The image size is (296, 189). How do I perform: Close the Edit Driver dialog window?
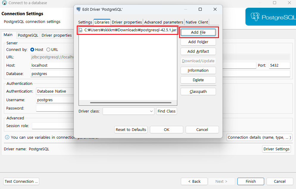pyautogui.click(x=215, y=9)
